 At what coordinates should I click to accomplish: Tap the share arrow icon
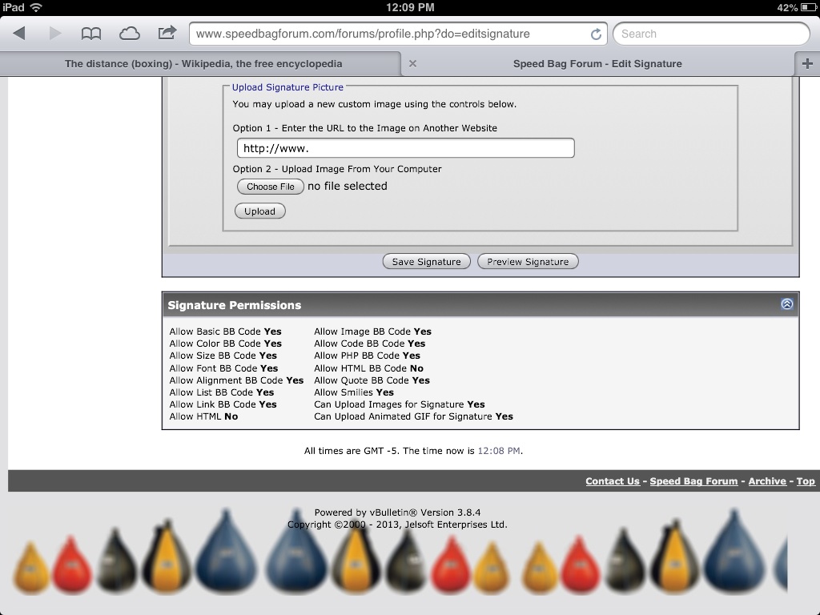click(x=167, y=33)
